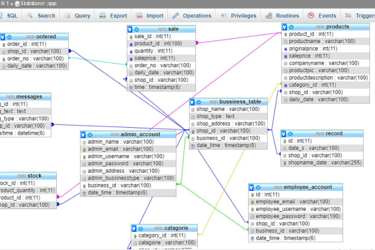Click the Import tab icon
Viewport: 375px width, 250px height.
click(139, 15)
